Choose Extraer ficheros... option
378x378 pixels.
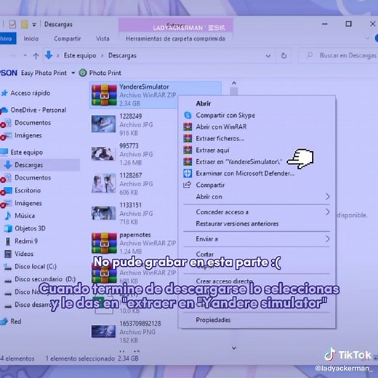[x=220, y=138]
